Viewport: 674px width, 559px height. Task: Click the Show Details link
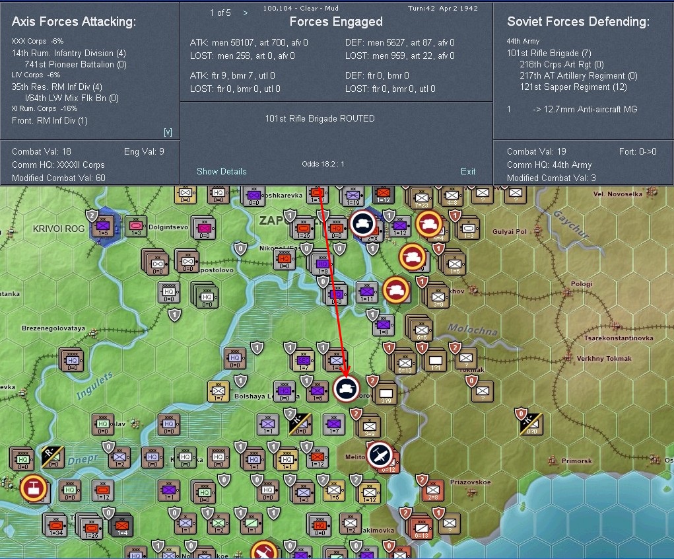(221, 171)
